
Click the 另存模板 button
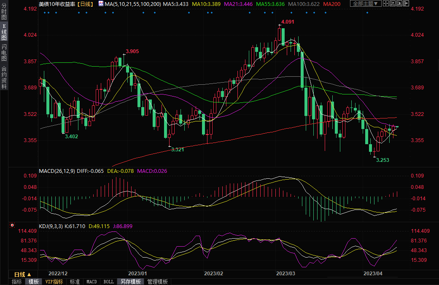point(130,282)
